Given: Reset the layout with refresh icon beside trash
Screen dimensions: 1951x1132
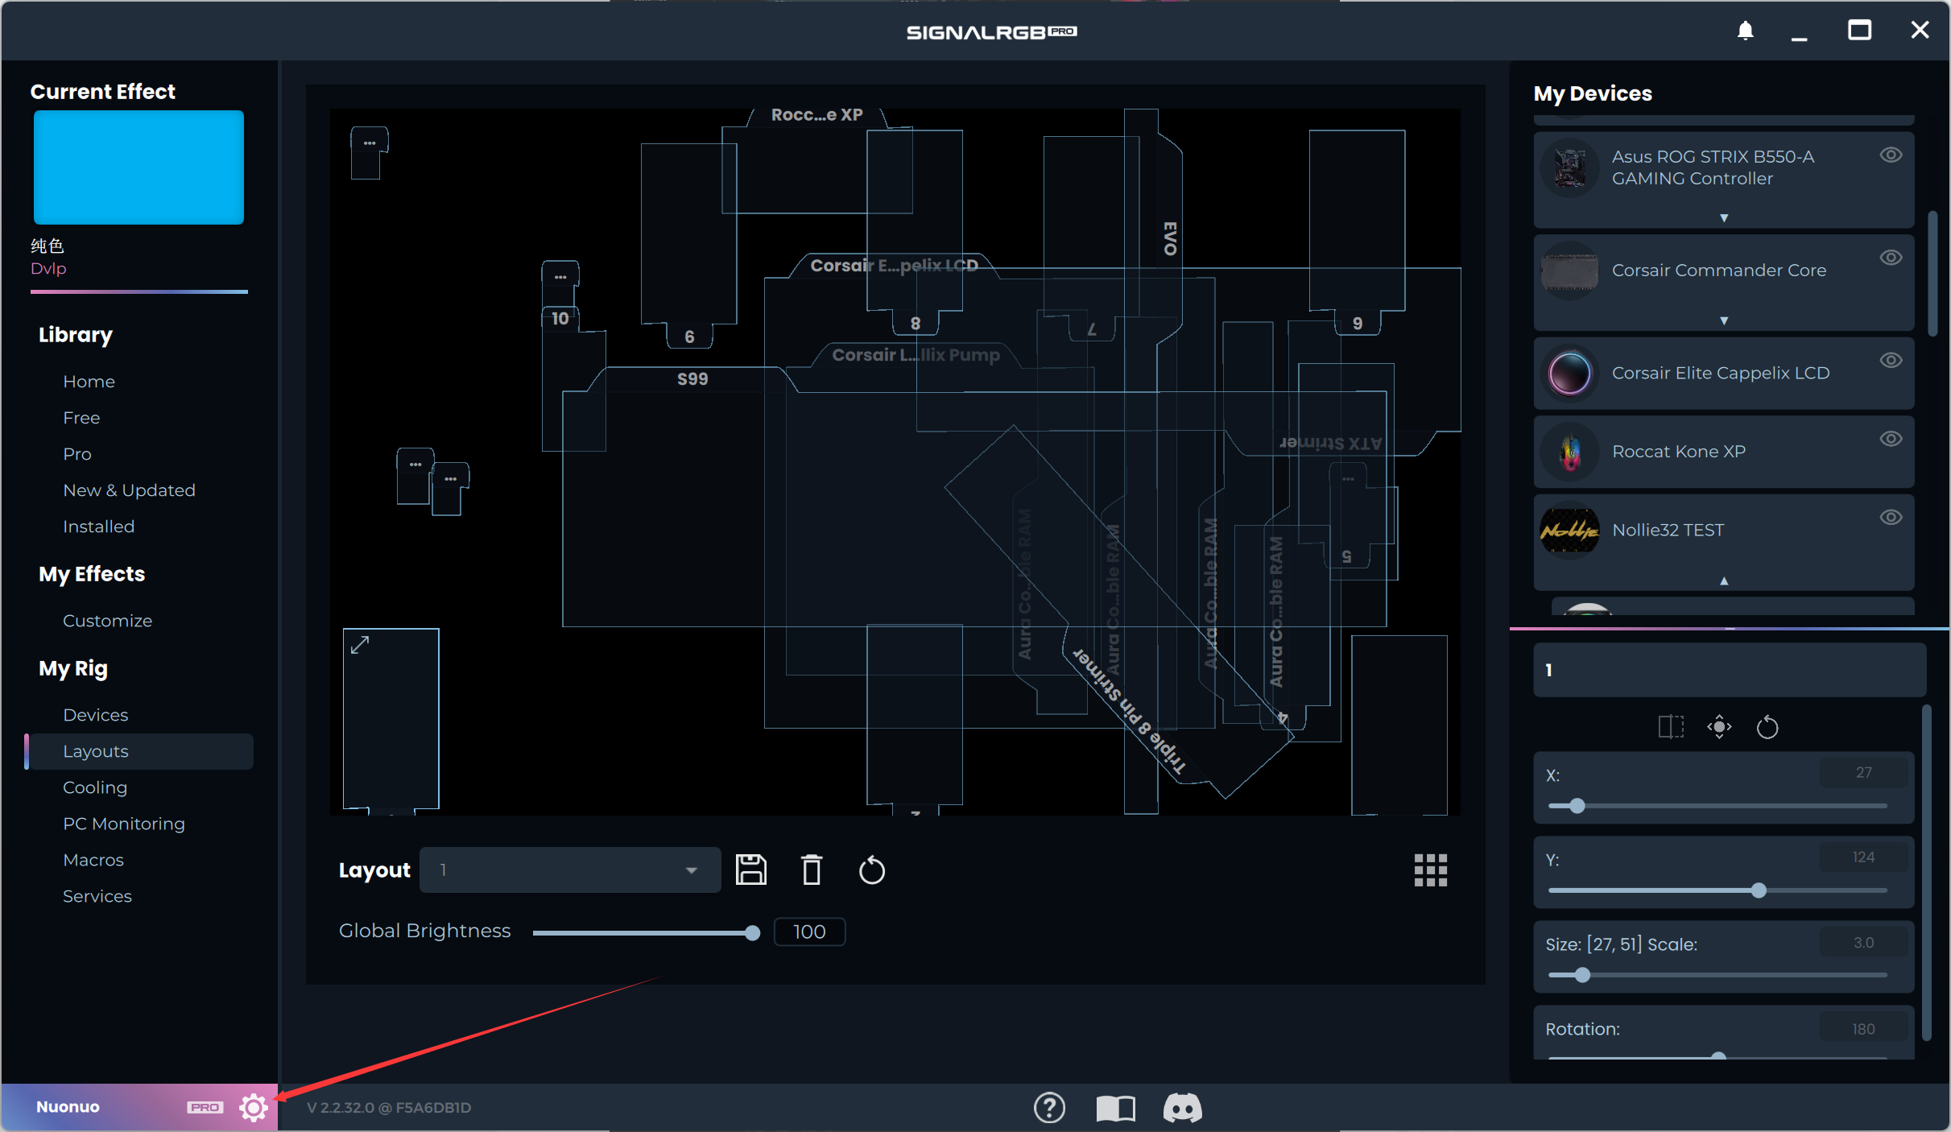Looking at the screenshot, I should [871, 870].
